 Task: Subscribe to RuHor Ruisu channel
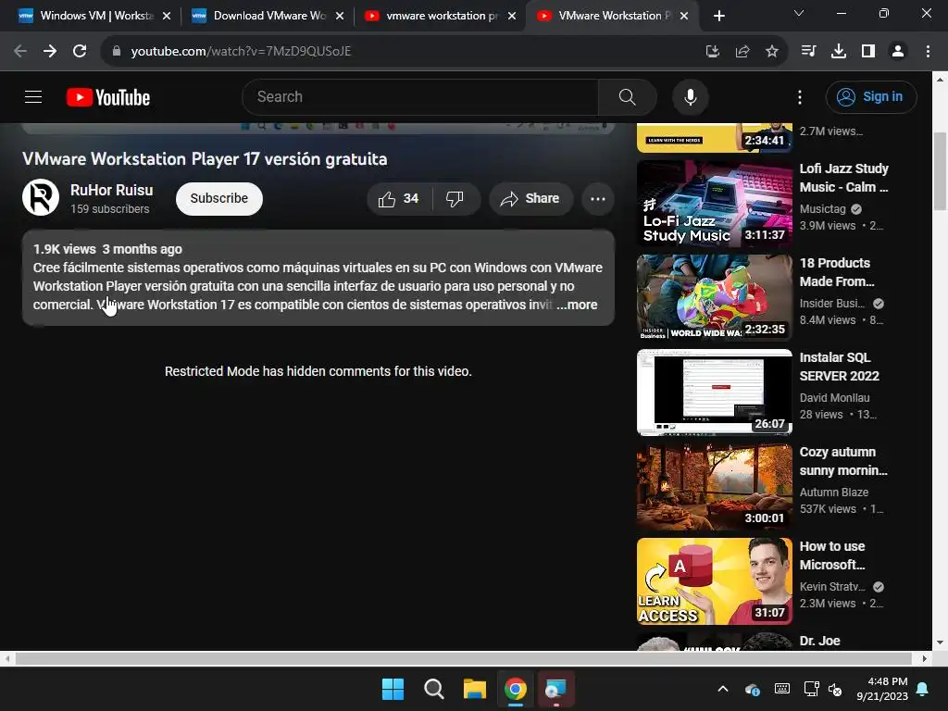(218, 198)
